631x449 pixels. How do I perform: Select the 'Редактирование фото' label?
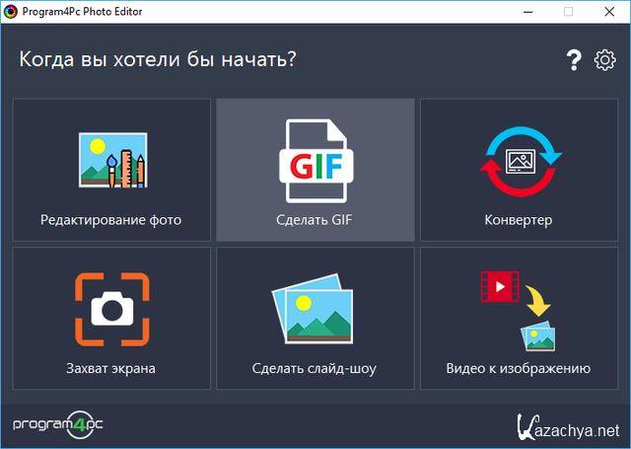coord(110,220)
